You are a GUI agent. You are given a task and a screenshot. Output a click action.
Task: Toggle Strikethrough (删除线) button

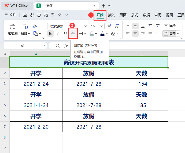[73, 34]
